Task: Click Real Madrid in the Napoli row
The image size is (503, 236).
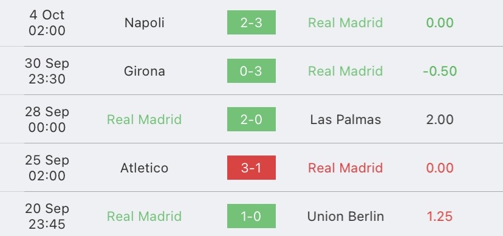Action: [346, 22]
